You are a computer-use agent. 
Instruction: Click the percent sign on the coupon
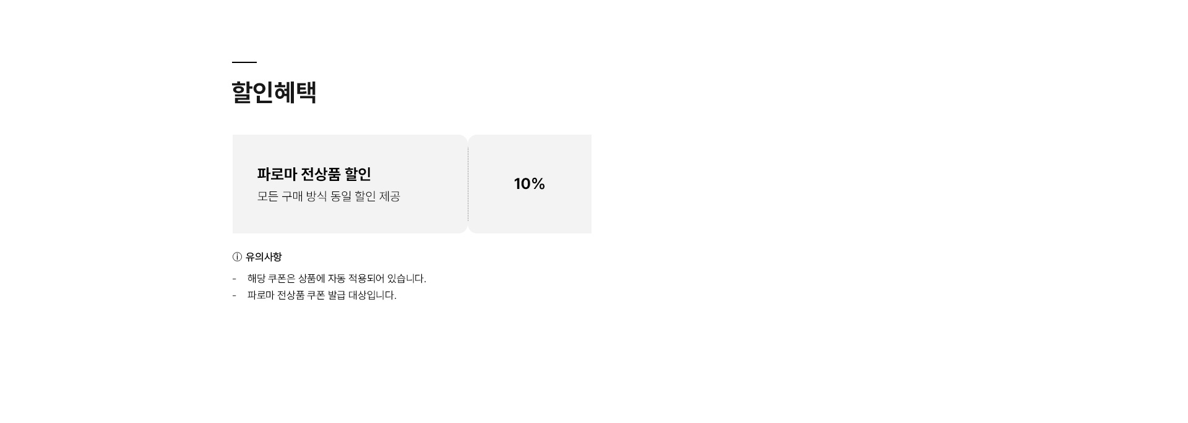538,184
